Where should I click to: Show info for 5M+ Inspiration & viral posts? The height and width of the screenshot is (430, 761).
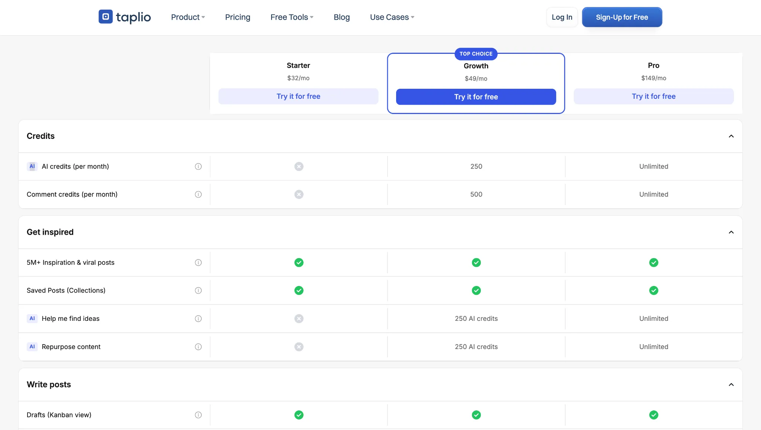tap(198, 263)
